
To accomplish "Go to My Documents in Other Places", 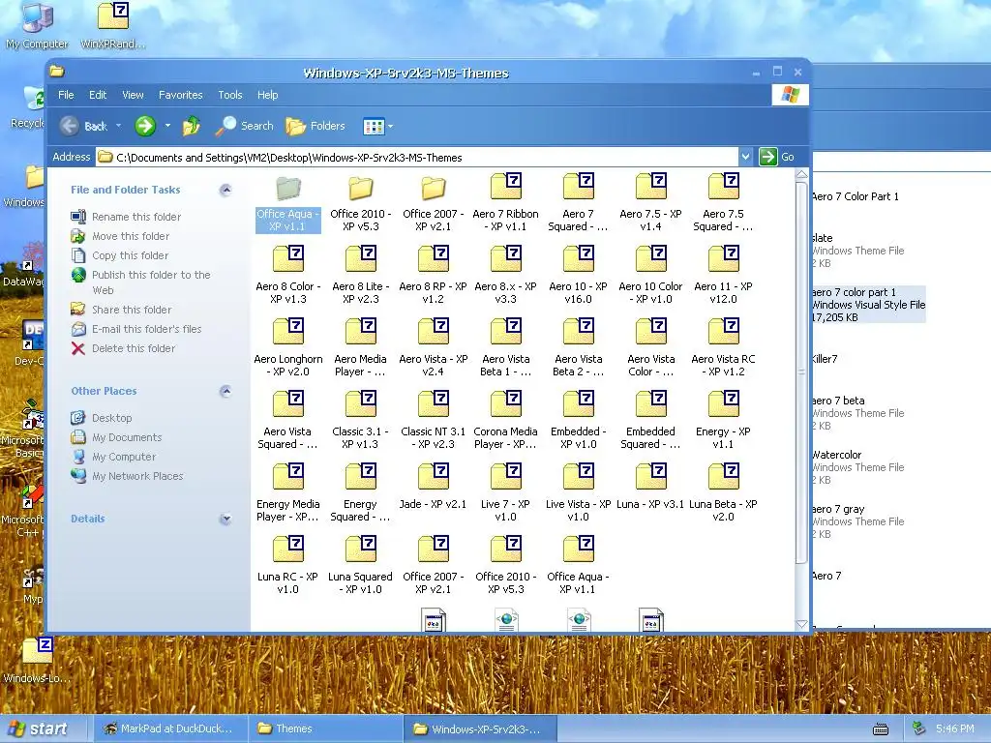I will click(x=116, y=437).
